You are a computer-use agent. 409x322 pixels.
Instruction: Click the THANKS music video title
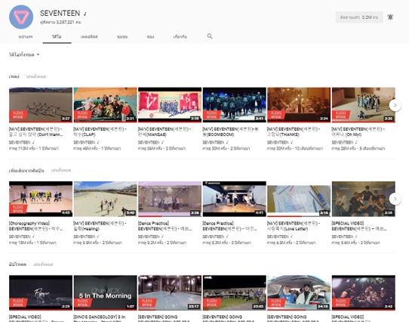coord(294,132)
